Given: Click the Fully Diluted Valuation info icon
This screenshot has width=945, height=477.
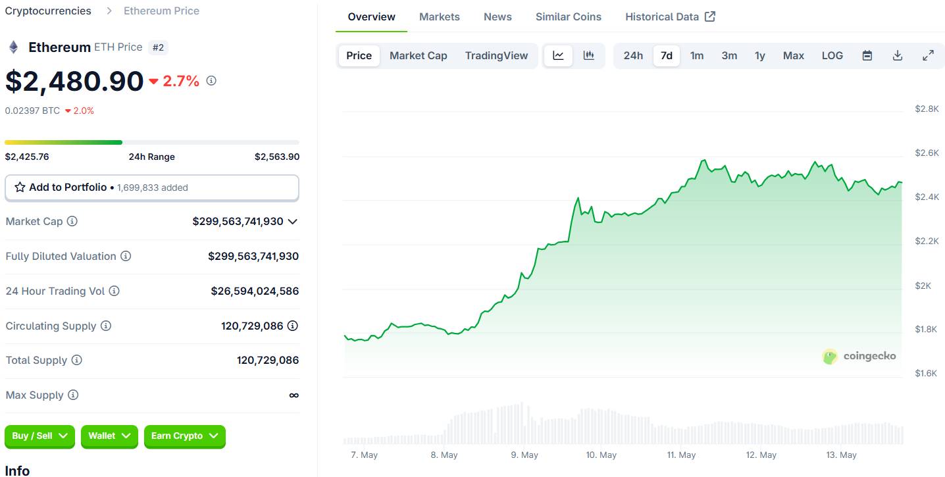Looking at the screenshot, I should point(126,256).
